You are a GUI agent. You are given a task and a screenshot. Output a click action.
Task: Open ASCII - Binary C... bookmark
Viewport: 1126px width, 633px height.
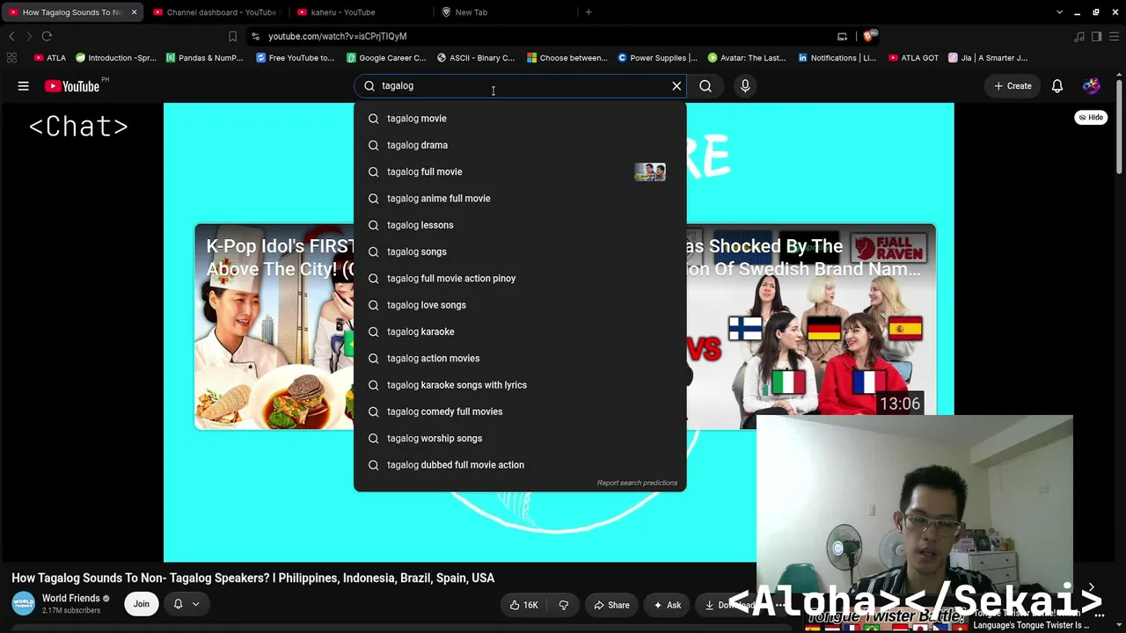476,58
